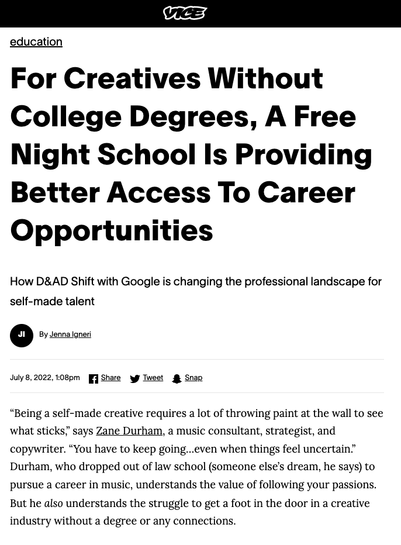Image resolution: width=401 pixels, height=545 pixels.
Task: Click the Facebook share icon
Action: click(x=94, y=379)
